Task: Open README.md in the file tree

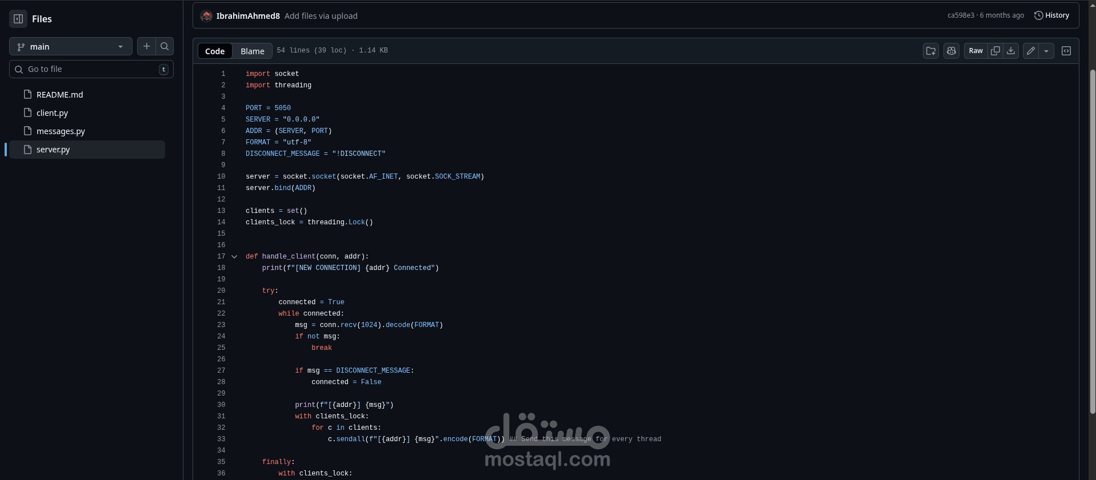Action: tap(59, 95)
